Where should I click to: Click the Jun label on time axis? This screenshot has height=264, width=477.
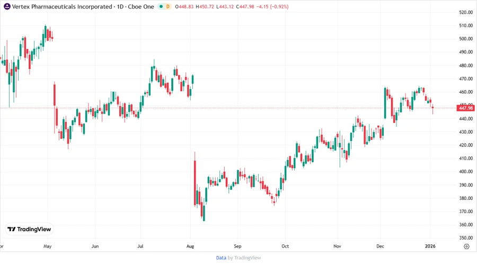95,246
